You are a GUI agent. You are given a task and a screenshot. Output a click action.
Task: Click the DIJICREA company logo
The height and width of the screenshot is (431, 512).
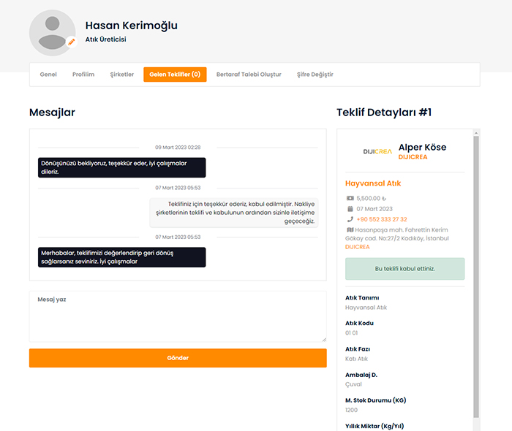click(377, 152)
